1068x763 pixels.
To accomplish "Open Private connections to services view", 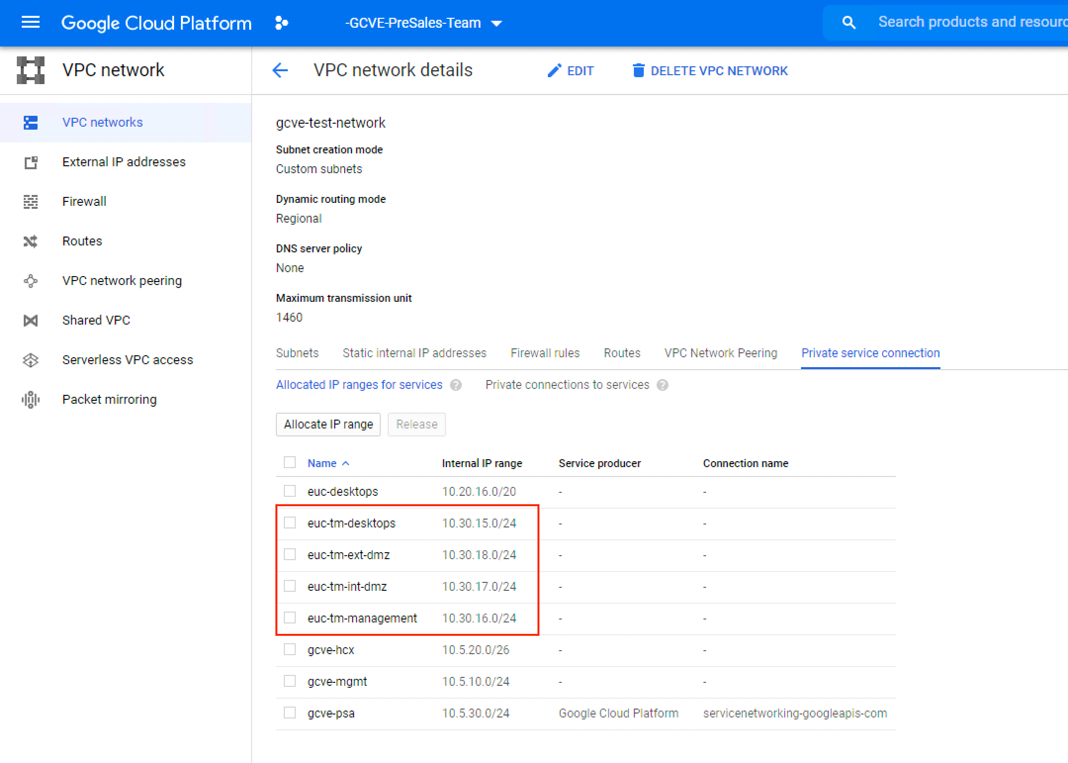I will pos(567,384).
